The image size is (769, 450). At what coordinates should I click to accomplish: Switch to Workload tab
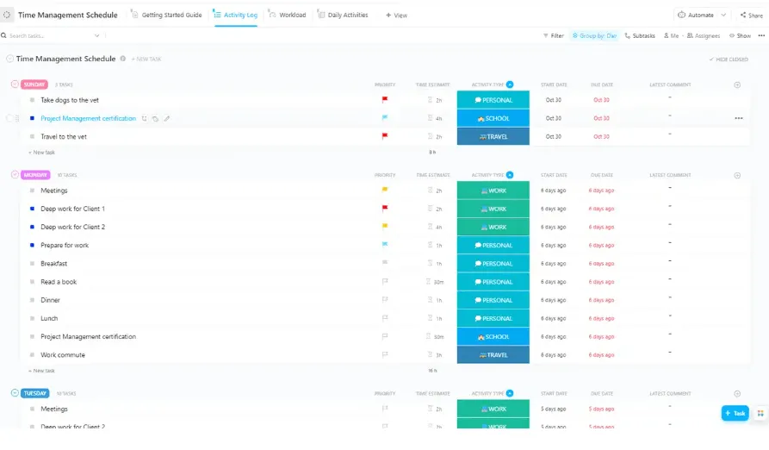[x=288, y=15]
